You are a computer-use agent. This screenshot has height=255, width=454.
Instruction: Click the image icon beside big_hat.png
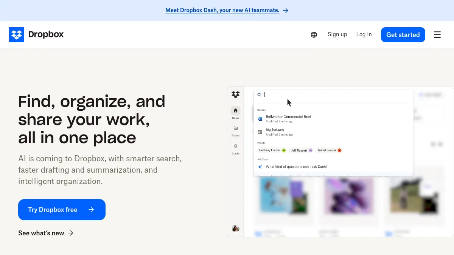tap(260, 131)
